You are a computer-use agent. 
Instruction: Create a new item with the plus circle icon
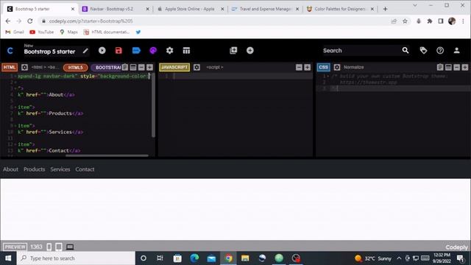[x=250, y=51]
